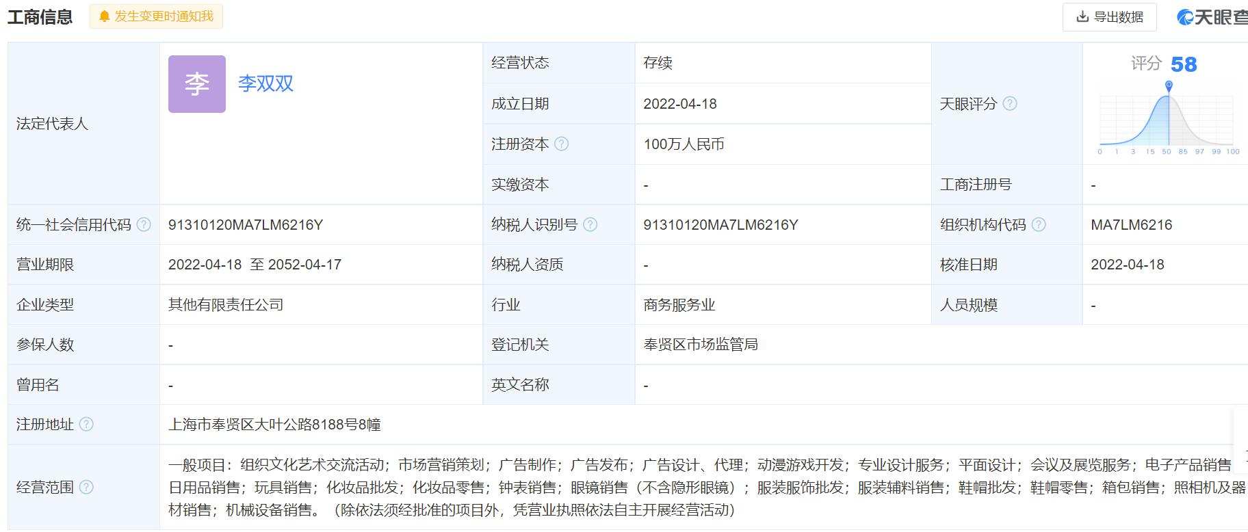Click help icon next to 注册地址

point(86,425)
